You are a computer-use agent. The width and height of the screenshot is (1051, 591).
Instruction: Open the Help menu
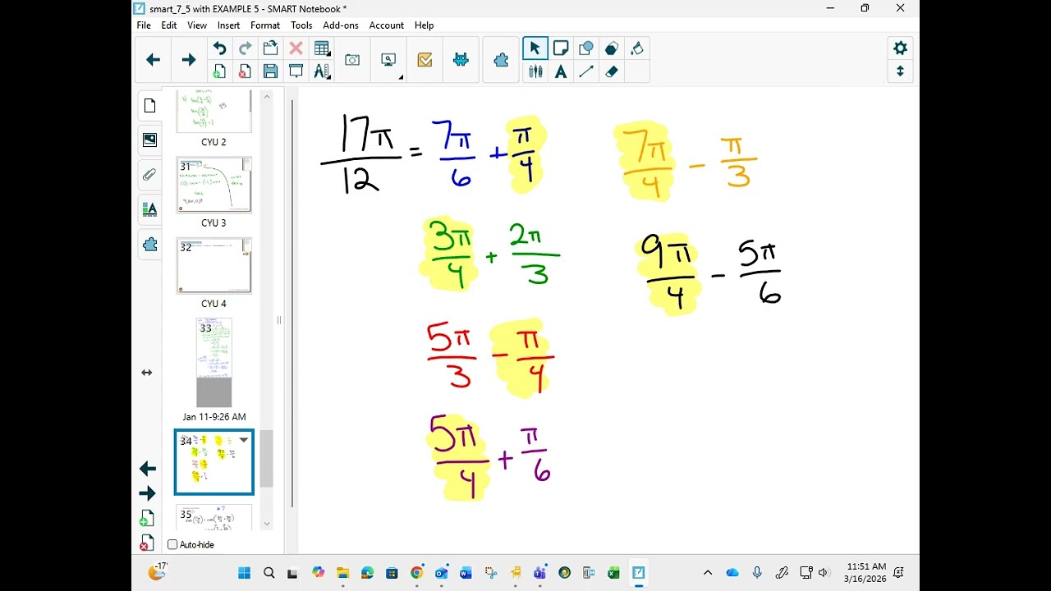[x=425, y=25]
